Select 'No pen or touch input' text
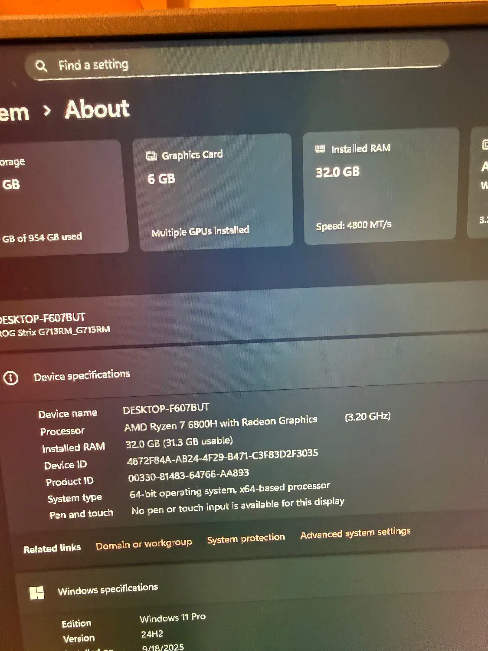488x651 pixels. point(238,506)
